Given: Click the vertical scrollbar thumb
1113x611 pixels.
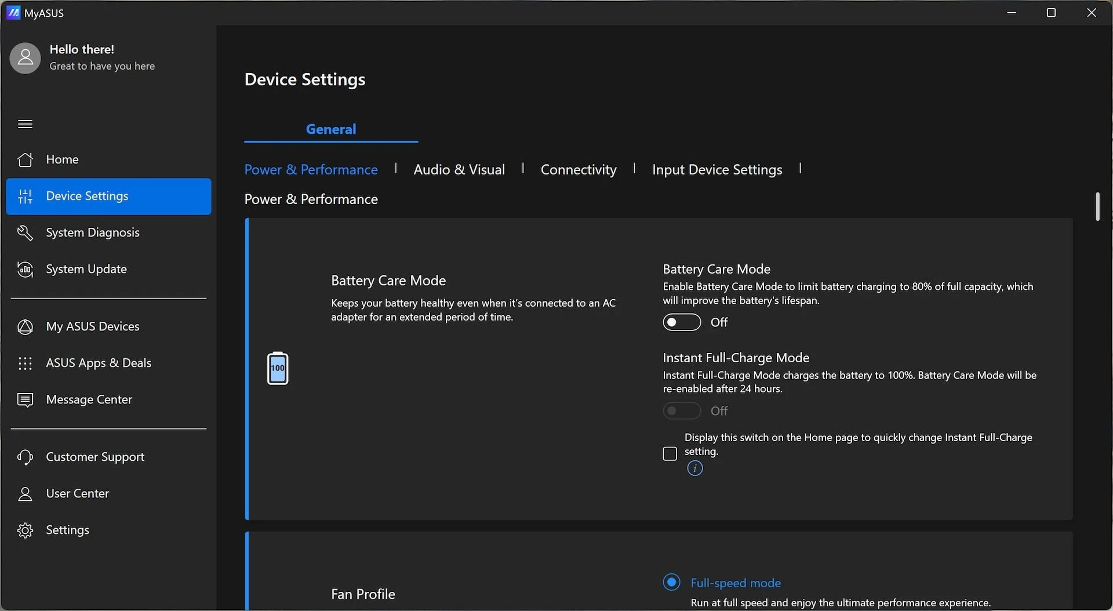Looking at the screenshot, I should pyautogui.click(x=1097, y=206).
